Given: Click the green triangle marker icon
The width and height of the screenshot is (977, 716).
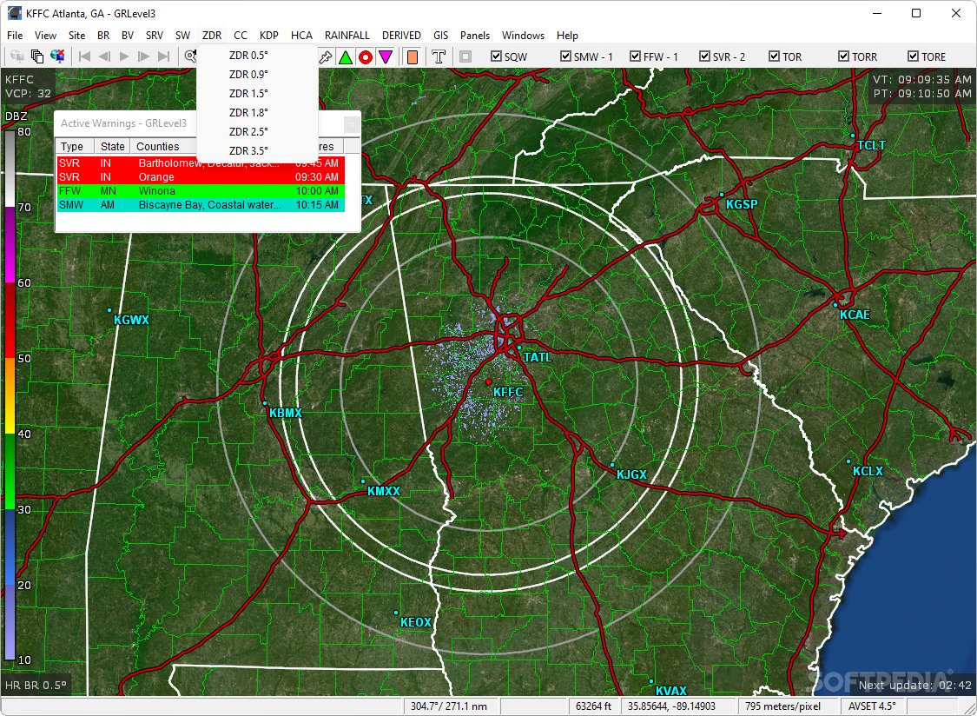Looking at the screenshot, I should (345, 57).
